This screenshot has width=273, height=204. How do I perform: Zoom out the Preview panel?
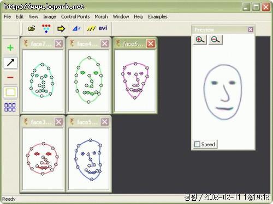[x=216, y=40]
